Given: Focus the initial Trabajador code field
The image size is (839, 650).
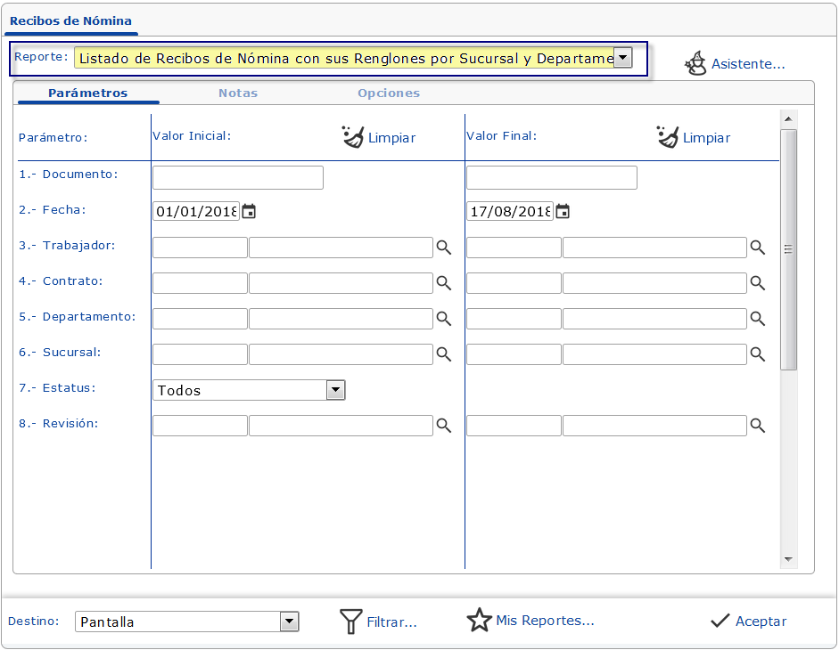Looking at the screenshot, I should pos(200,248).
